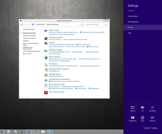Click Allow remote access link

[x=84, y=45]
